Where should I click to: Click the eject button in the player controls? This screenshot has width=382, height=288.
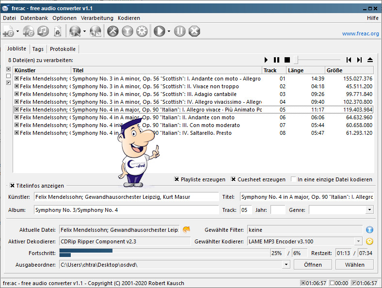pyautogui.click(x=370, y=60)
